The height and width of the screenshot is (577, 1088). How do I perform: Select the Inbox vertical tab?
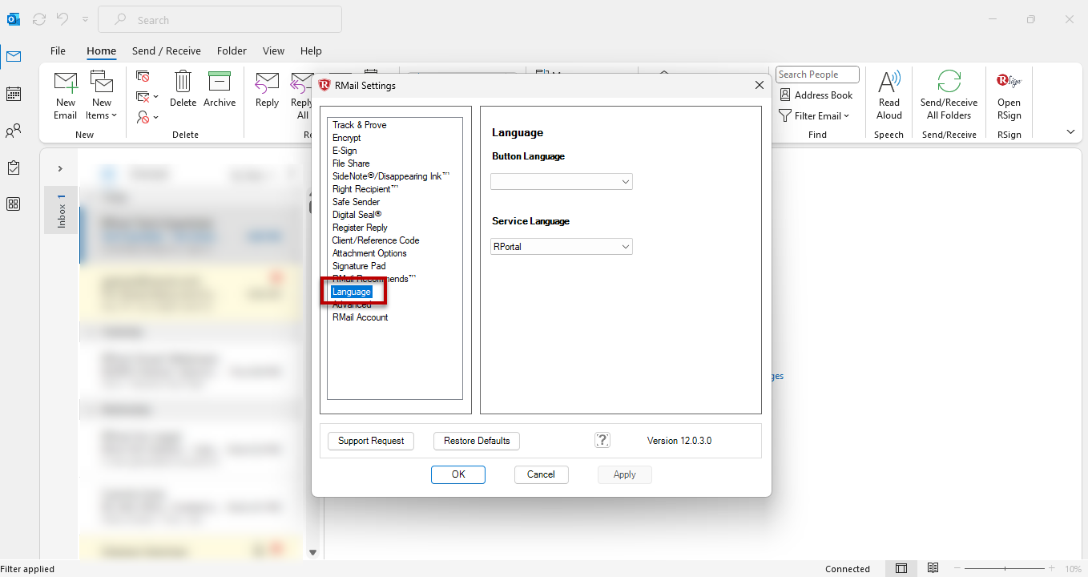[x=61, y=210]
